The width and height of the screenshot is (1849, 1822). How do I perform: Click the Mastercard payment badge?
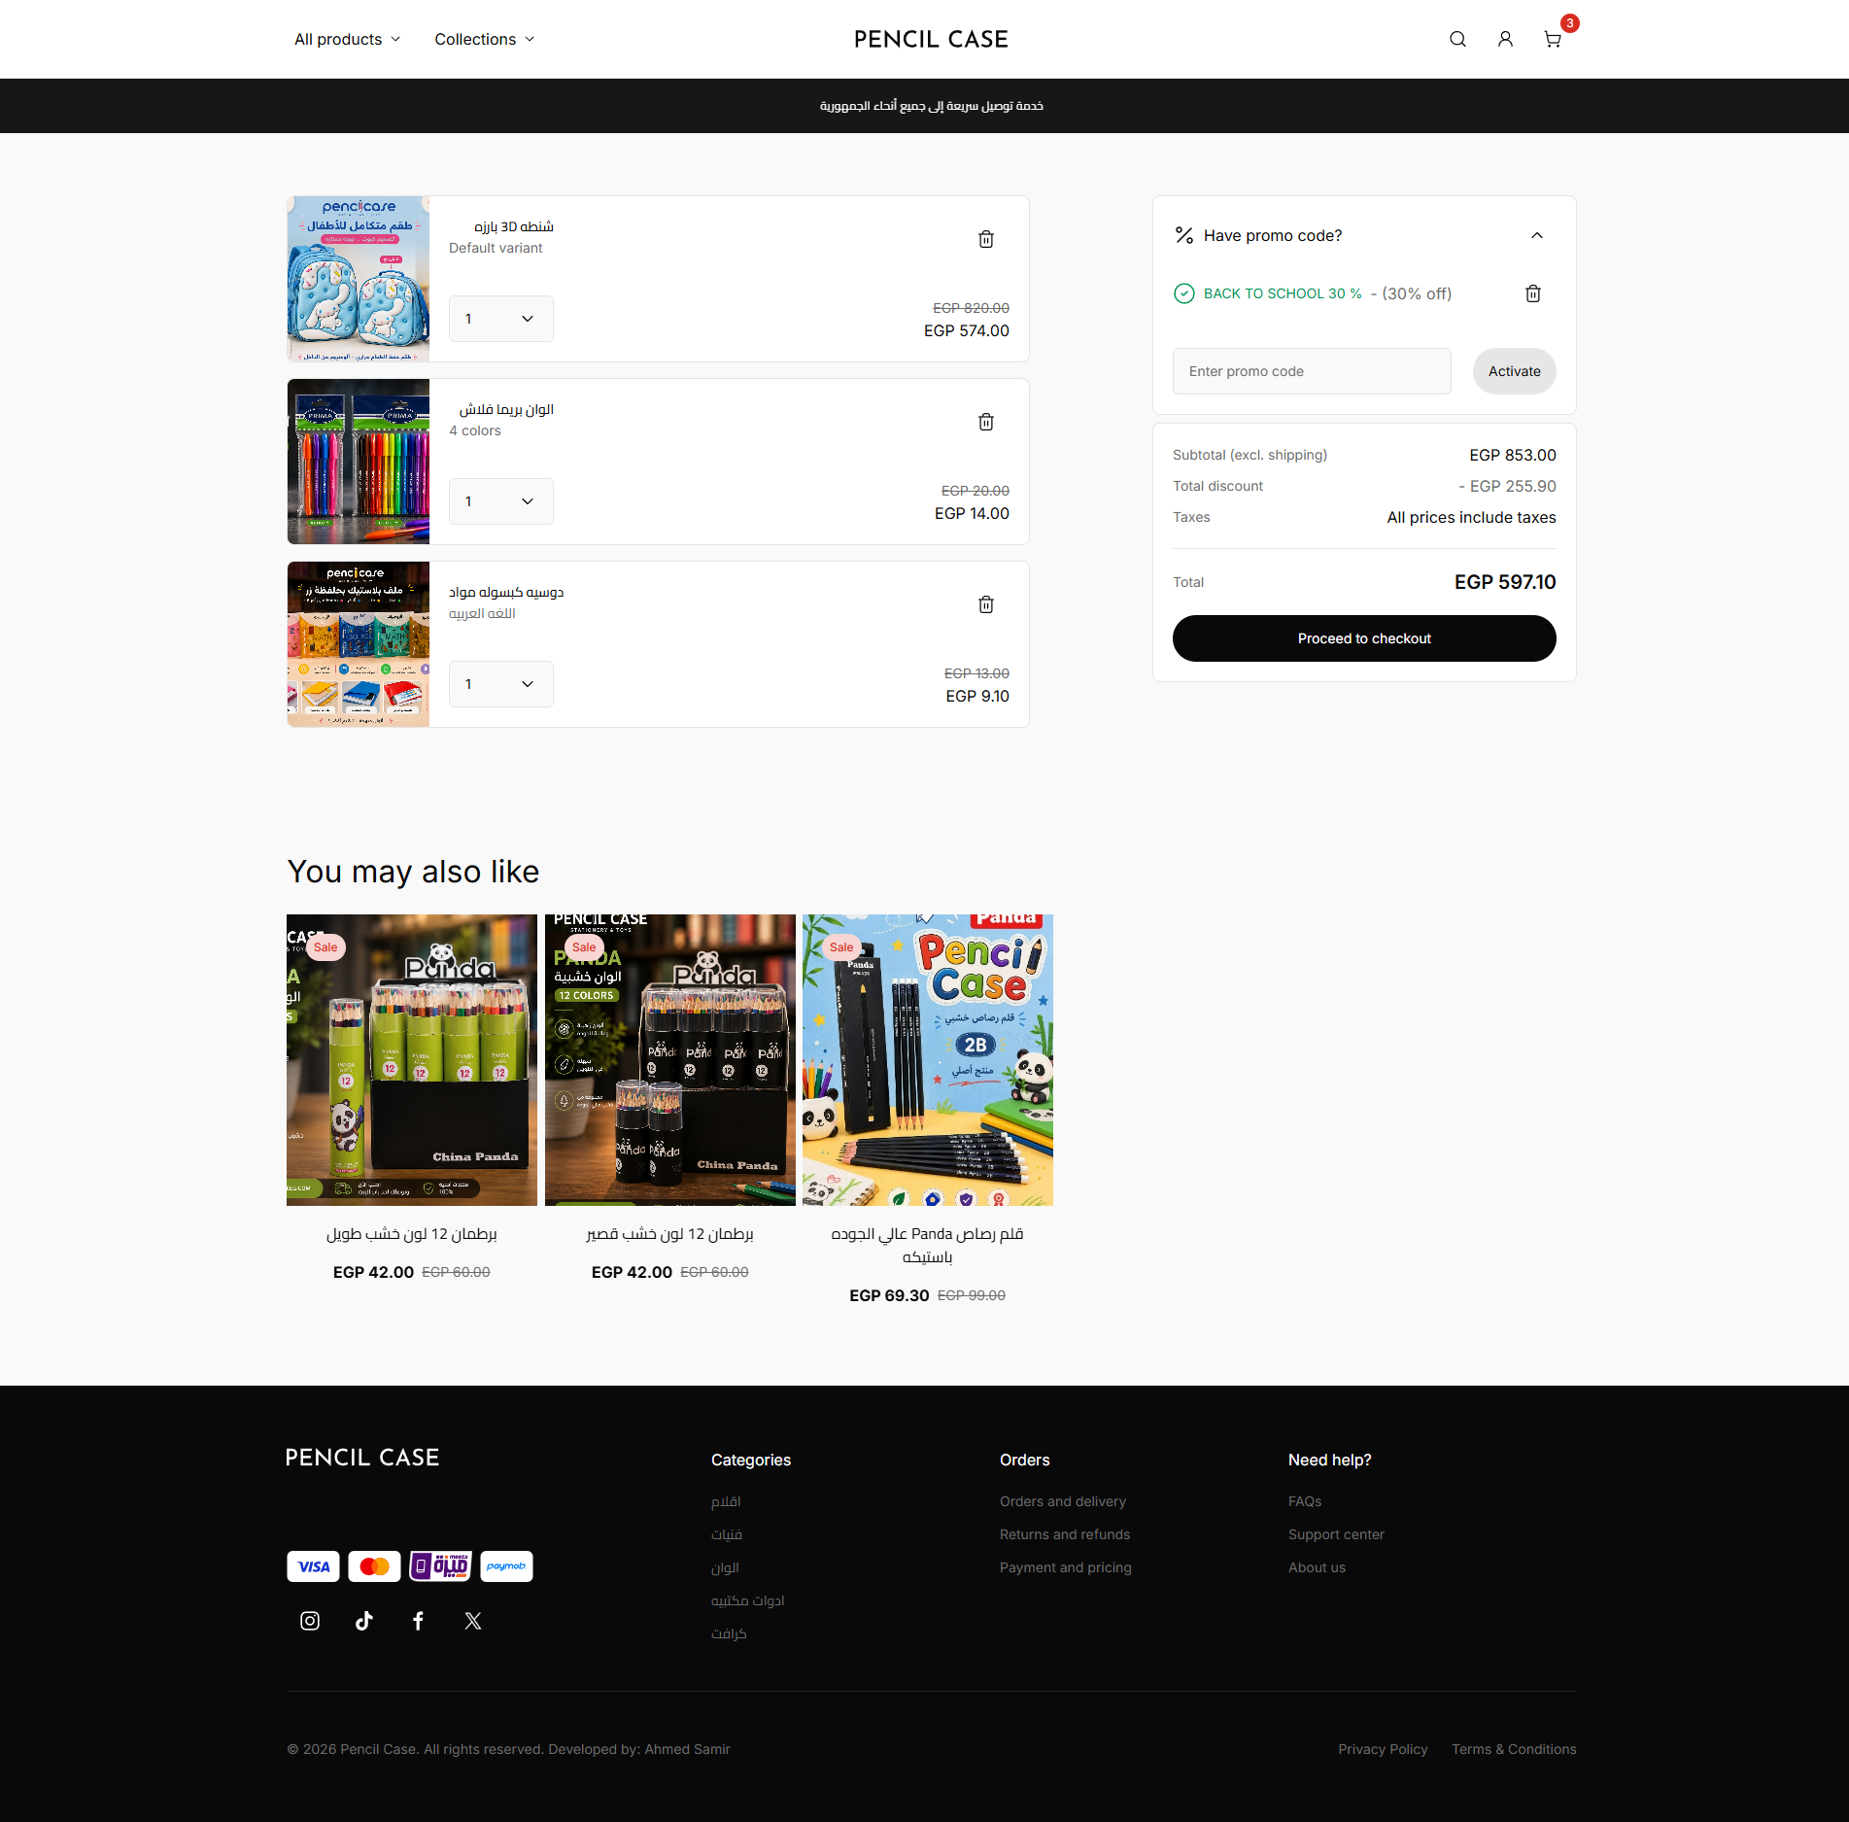click(374, 1566)
